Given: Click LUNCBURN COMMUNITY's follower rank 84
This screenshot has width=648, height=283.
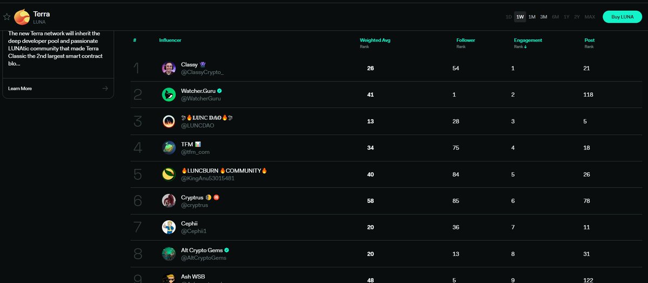Looking at the screenshot, I should pyautogui.click(x=456, y=174).
